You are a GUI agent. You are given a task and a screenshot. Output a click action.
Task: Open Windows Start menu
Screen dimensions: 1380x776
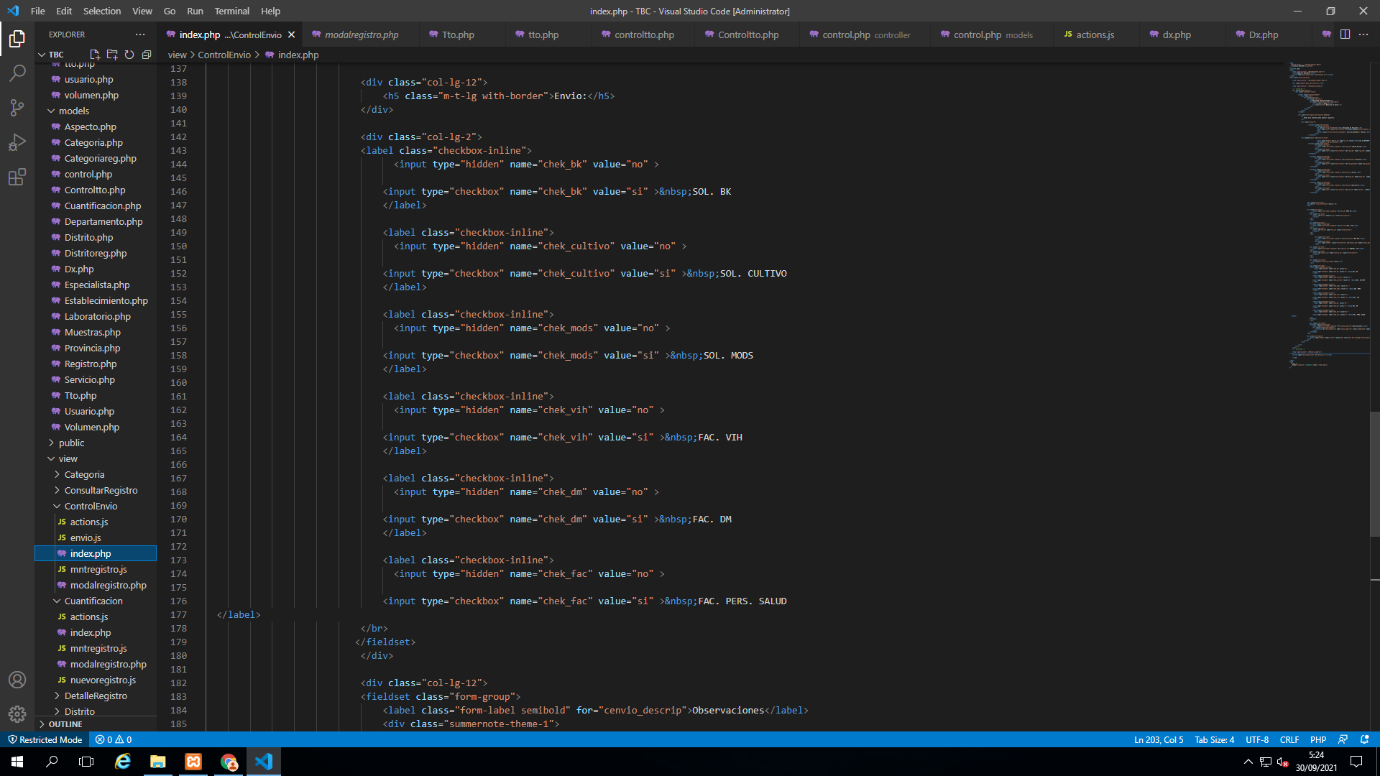pyautogui.click(x=17, y=762)
